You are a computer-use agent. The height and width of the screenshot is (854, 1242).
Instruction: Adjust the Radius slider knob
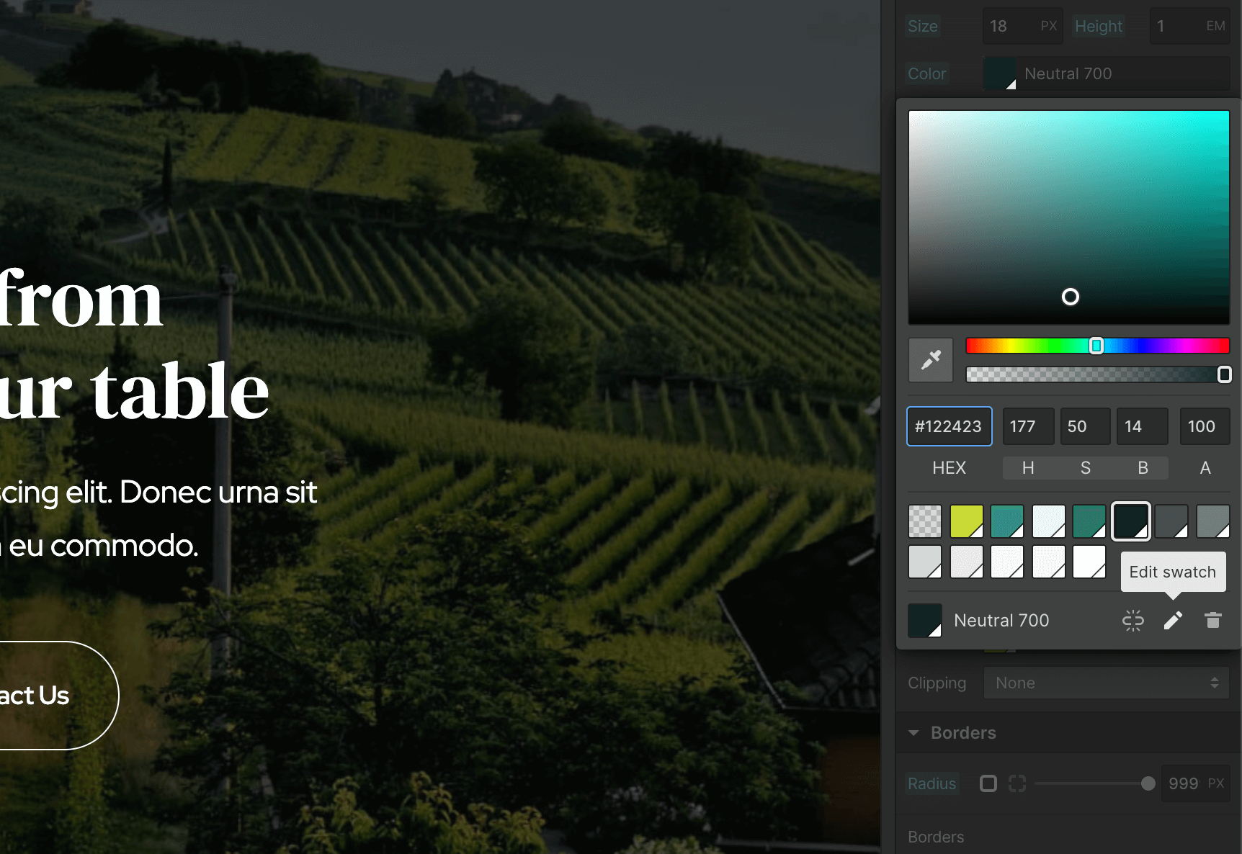coord(1148,783)
